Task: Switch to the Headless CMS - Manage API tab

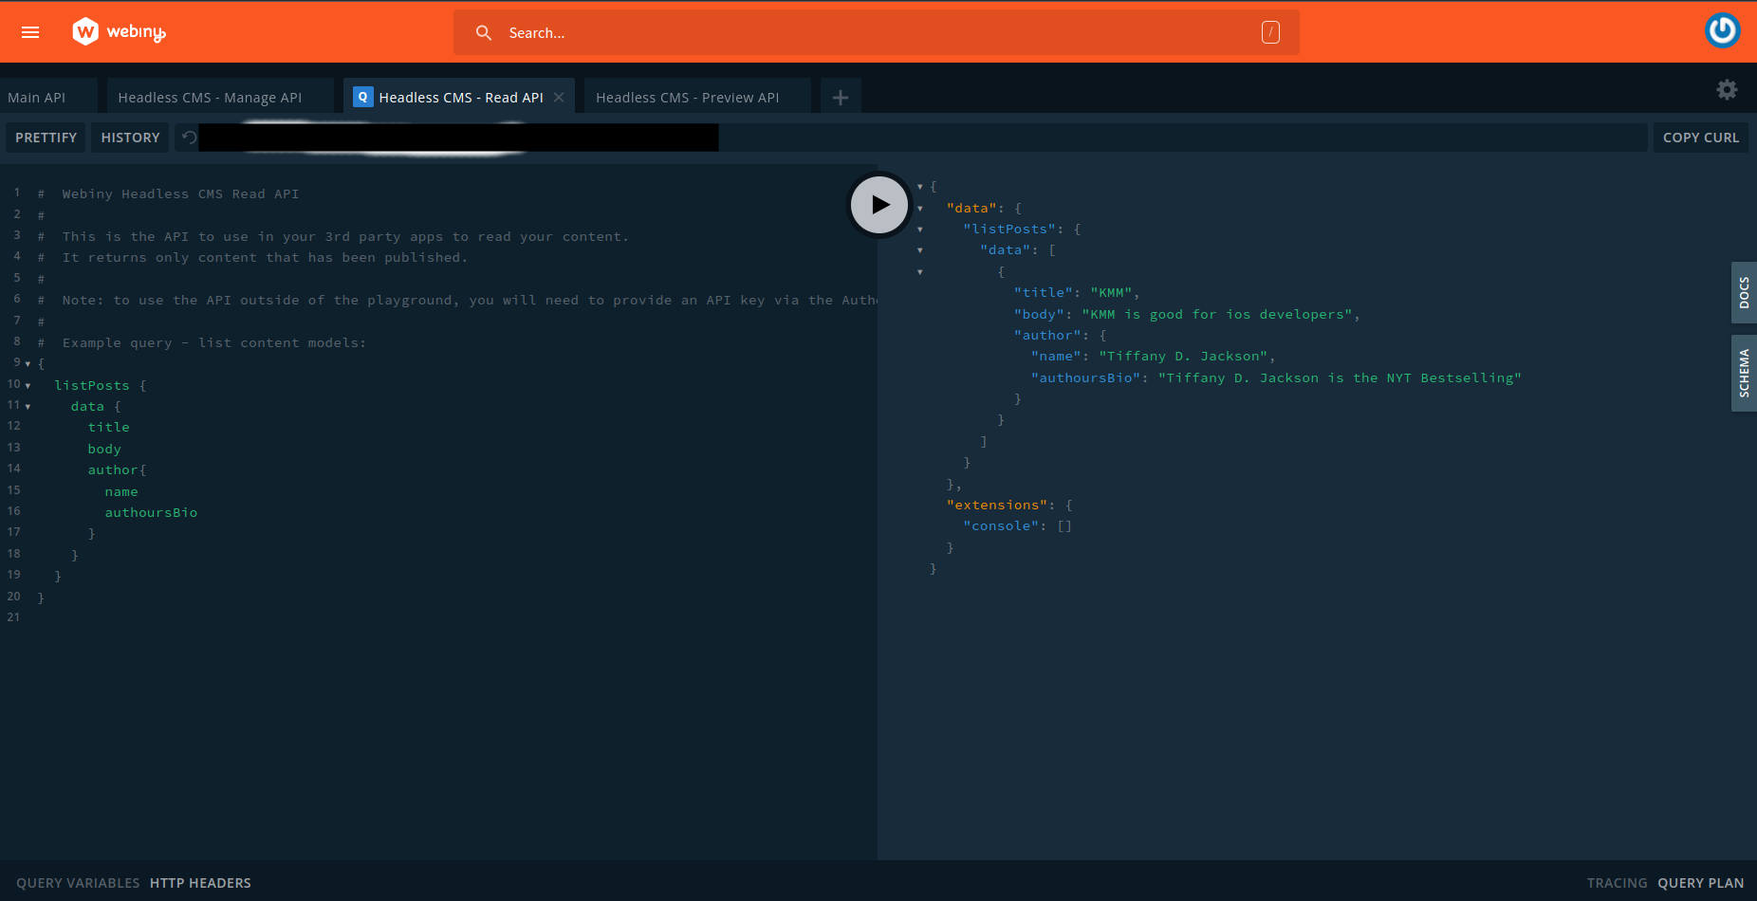Action: tap(209, 96)
